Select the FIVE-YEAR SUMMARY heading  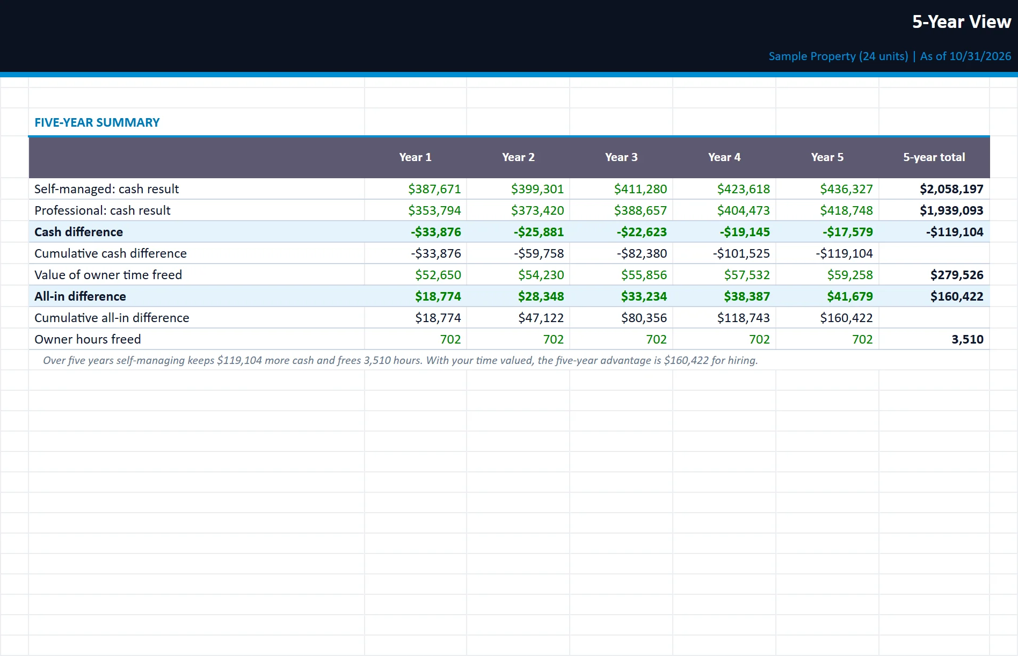tap(97, 122)
